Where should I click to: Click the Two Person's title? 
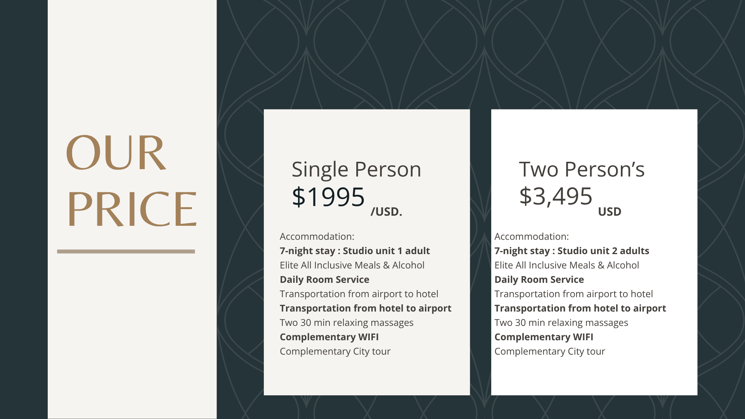pos(582,170)
